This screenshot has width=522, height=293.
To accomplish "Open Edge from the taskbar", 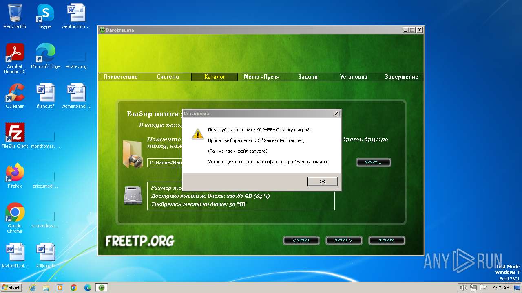I will [x=88, y=288].
